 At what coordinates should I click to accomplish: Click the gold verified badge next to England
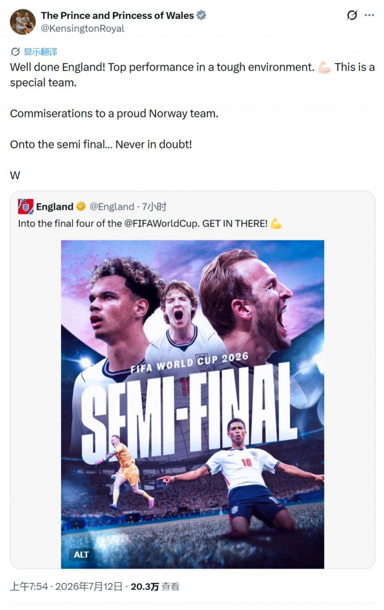[x=81, y=206]
